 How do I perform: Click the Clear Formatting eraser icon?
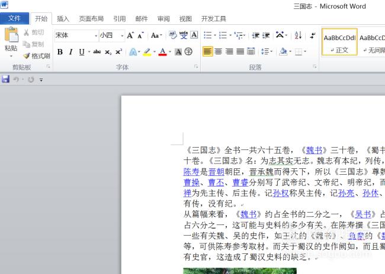point(172,35)
